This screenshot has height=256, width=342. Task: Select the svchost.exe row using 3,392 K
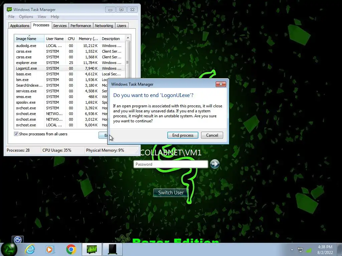click(61, 108)
